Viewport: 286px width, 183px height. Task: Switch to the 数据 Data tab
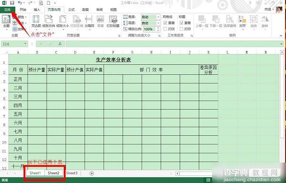coord(85,10)
